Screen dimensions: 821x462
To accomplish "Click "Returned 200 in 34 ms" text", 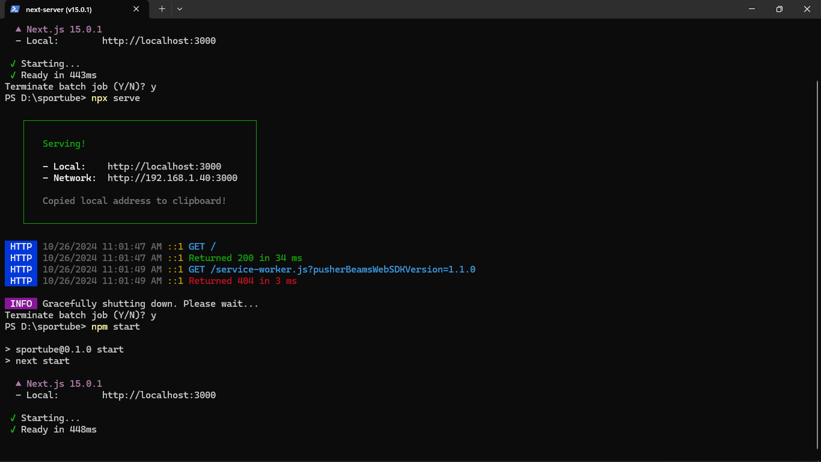I will click(x=245, y=258).
